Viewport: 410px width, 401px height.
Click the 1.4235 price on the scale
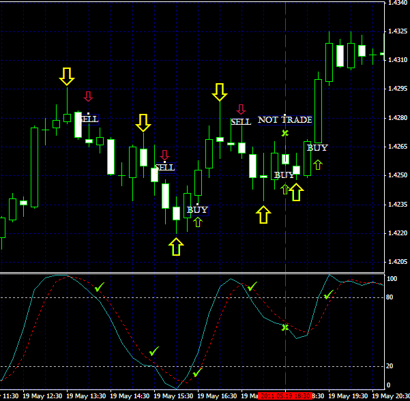click(398, 205)
